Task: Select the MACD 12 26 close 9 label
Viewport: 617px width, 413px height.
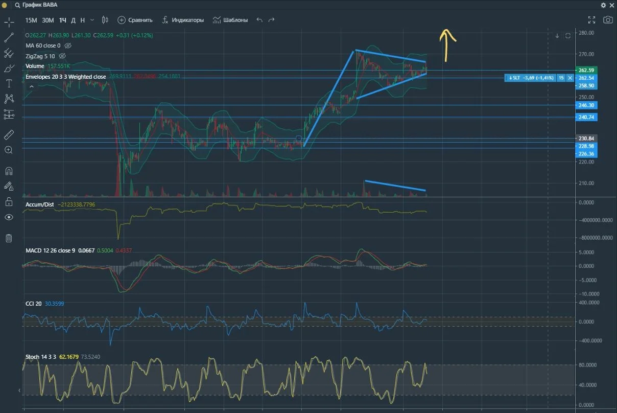Action: [51, 250]
